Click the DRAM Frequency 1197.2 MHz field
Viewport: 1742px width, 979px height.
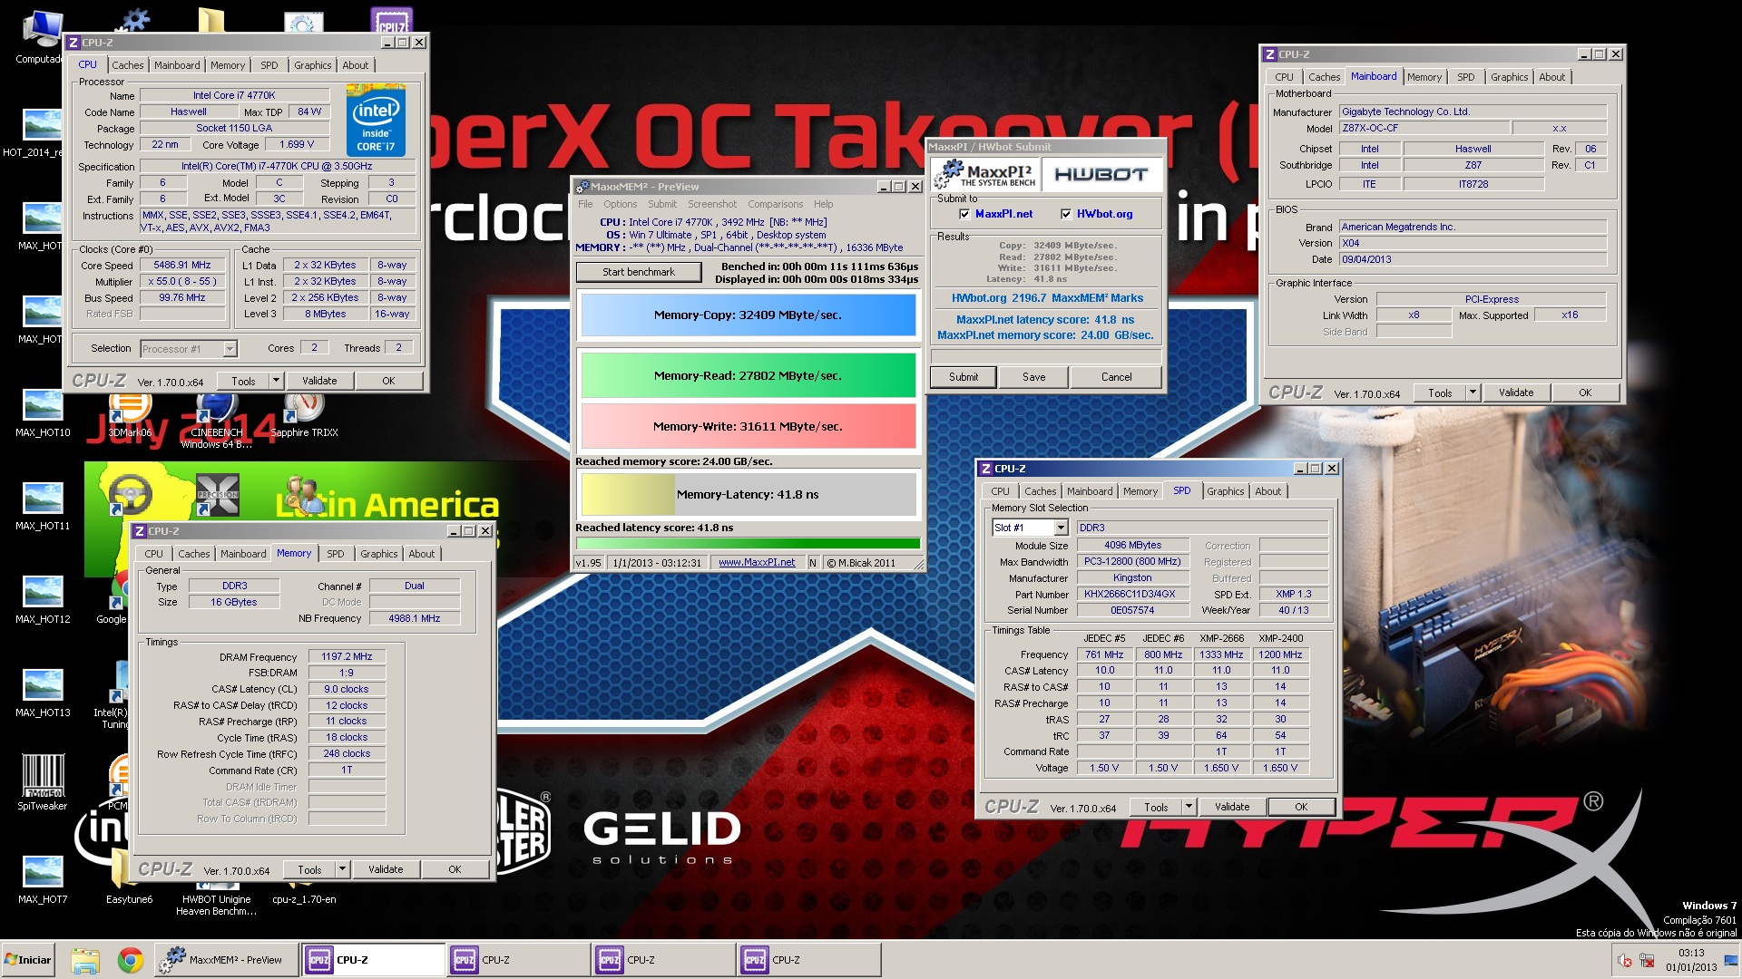click(x=347, y=657)
